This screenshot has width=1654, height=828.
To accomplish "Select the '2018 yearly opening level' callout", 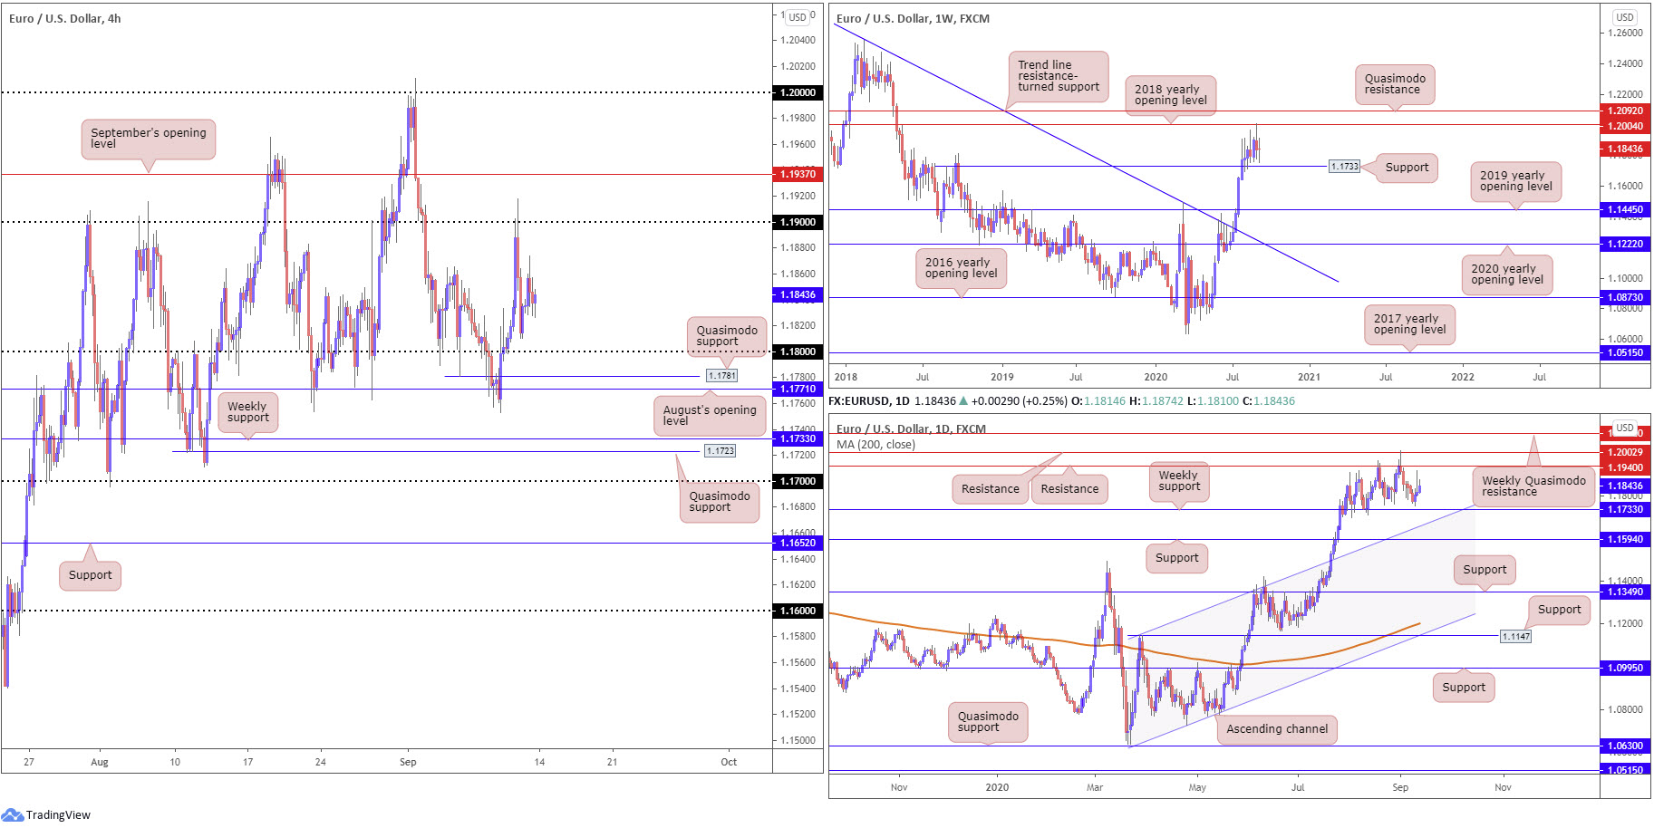I will coord(1171,95).
